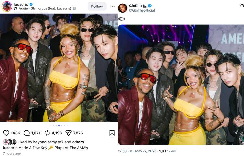Image resolution: width=244 pixels, height=156 pixels.
Task: Tap ludacris verified badge
Action: click(31, 4)
